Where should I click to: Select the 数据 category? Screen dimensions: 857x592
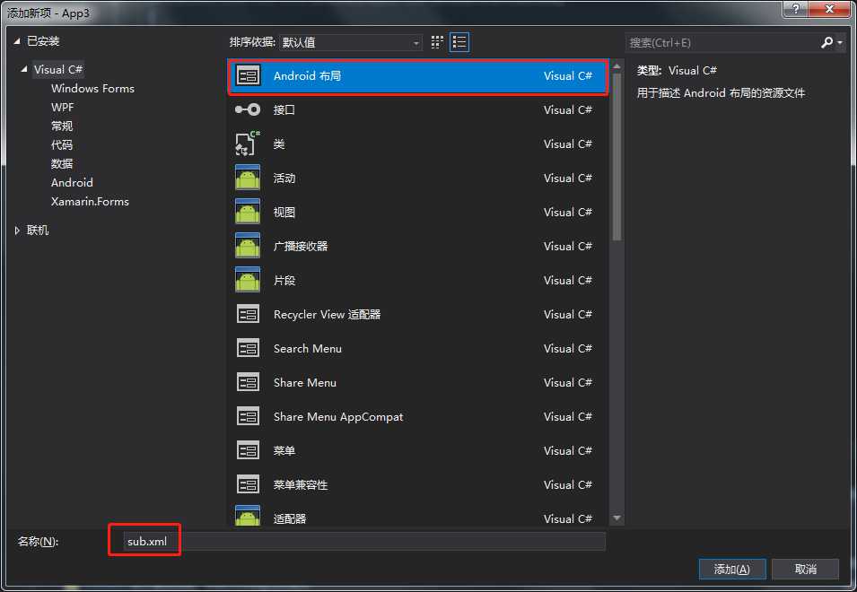[x=62, y=164]
